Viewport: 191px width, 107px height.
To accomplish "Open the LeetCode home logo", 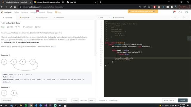I will click(6, 12).
